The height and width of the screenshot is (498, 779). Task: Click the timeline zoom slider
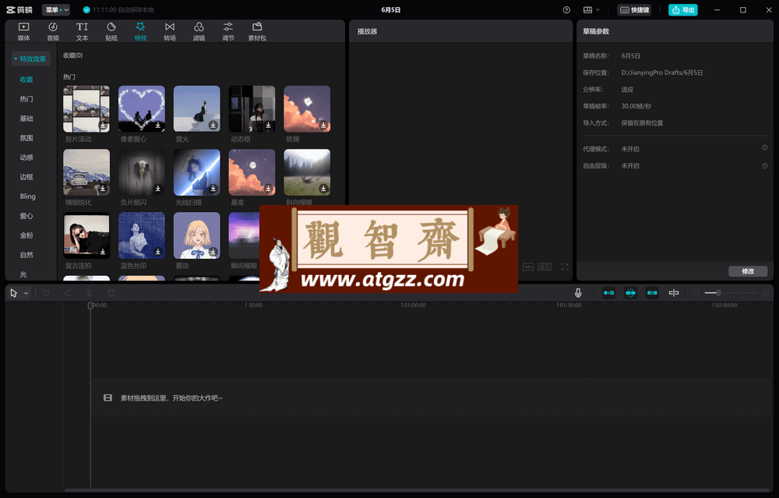click(x=731, y=293)
